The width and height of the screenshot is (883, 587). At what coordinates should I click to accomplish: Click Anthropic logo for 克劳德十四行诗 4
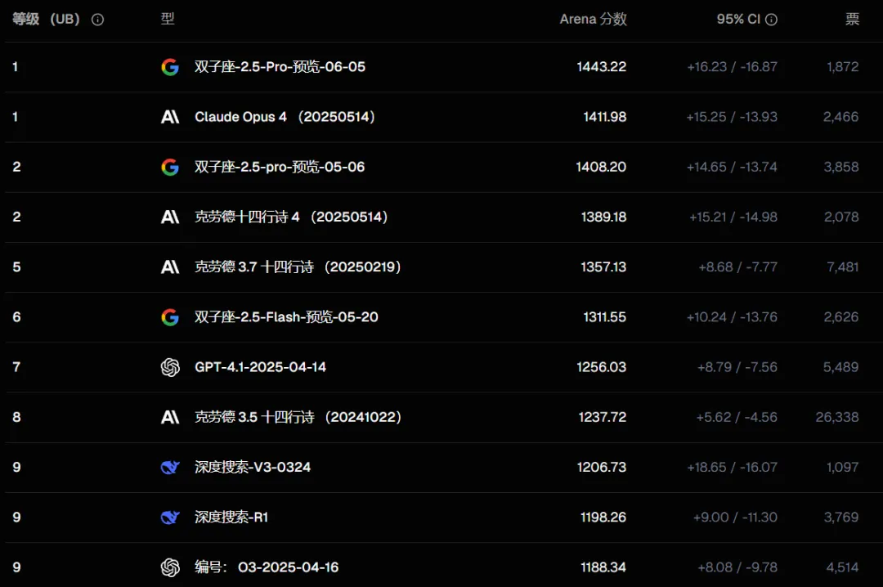[170, 217]
